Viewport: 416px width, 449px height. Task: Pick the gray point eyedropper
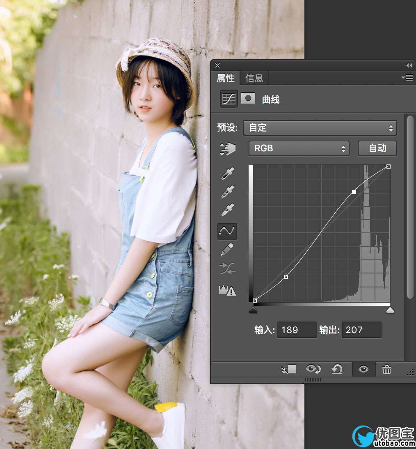[x=227, y=192]
